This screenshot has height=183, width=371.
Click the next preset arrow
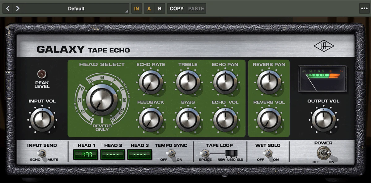(x=18, y=8)
